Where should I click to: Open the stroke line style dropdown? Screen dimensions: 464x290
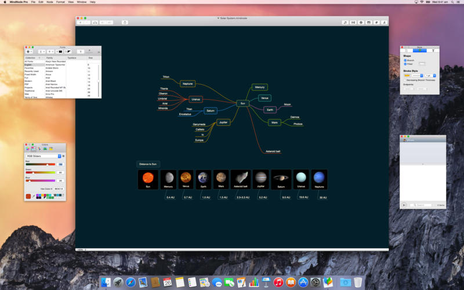417,75
